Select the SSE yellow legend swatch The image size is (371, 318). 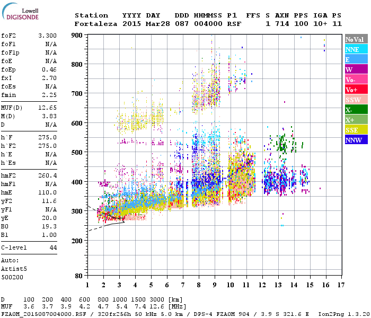356,130
